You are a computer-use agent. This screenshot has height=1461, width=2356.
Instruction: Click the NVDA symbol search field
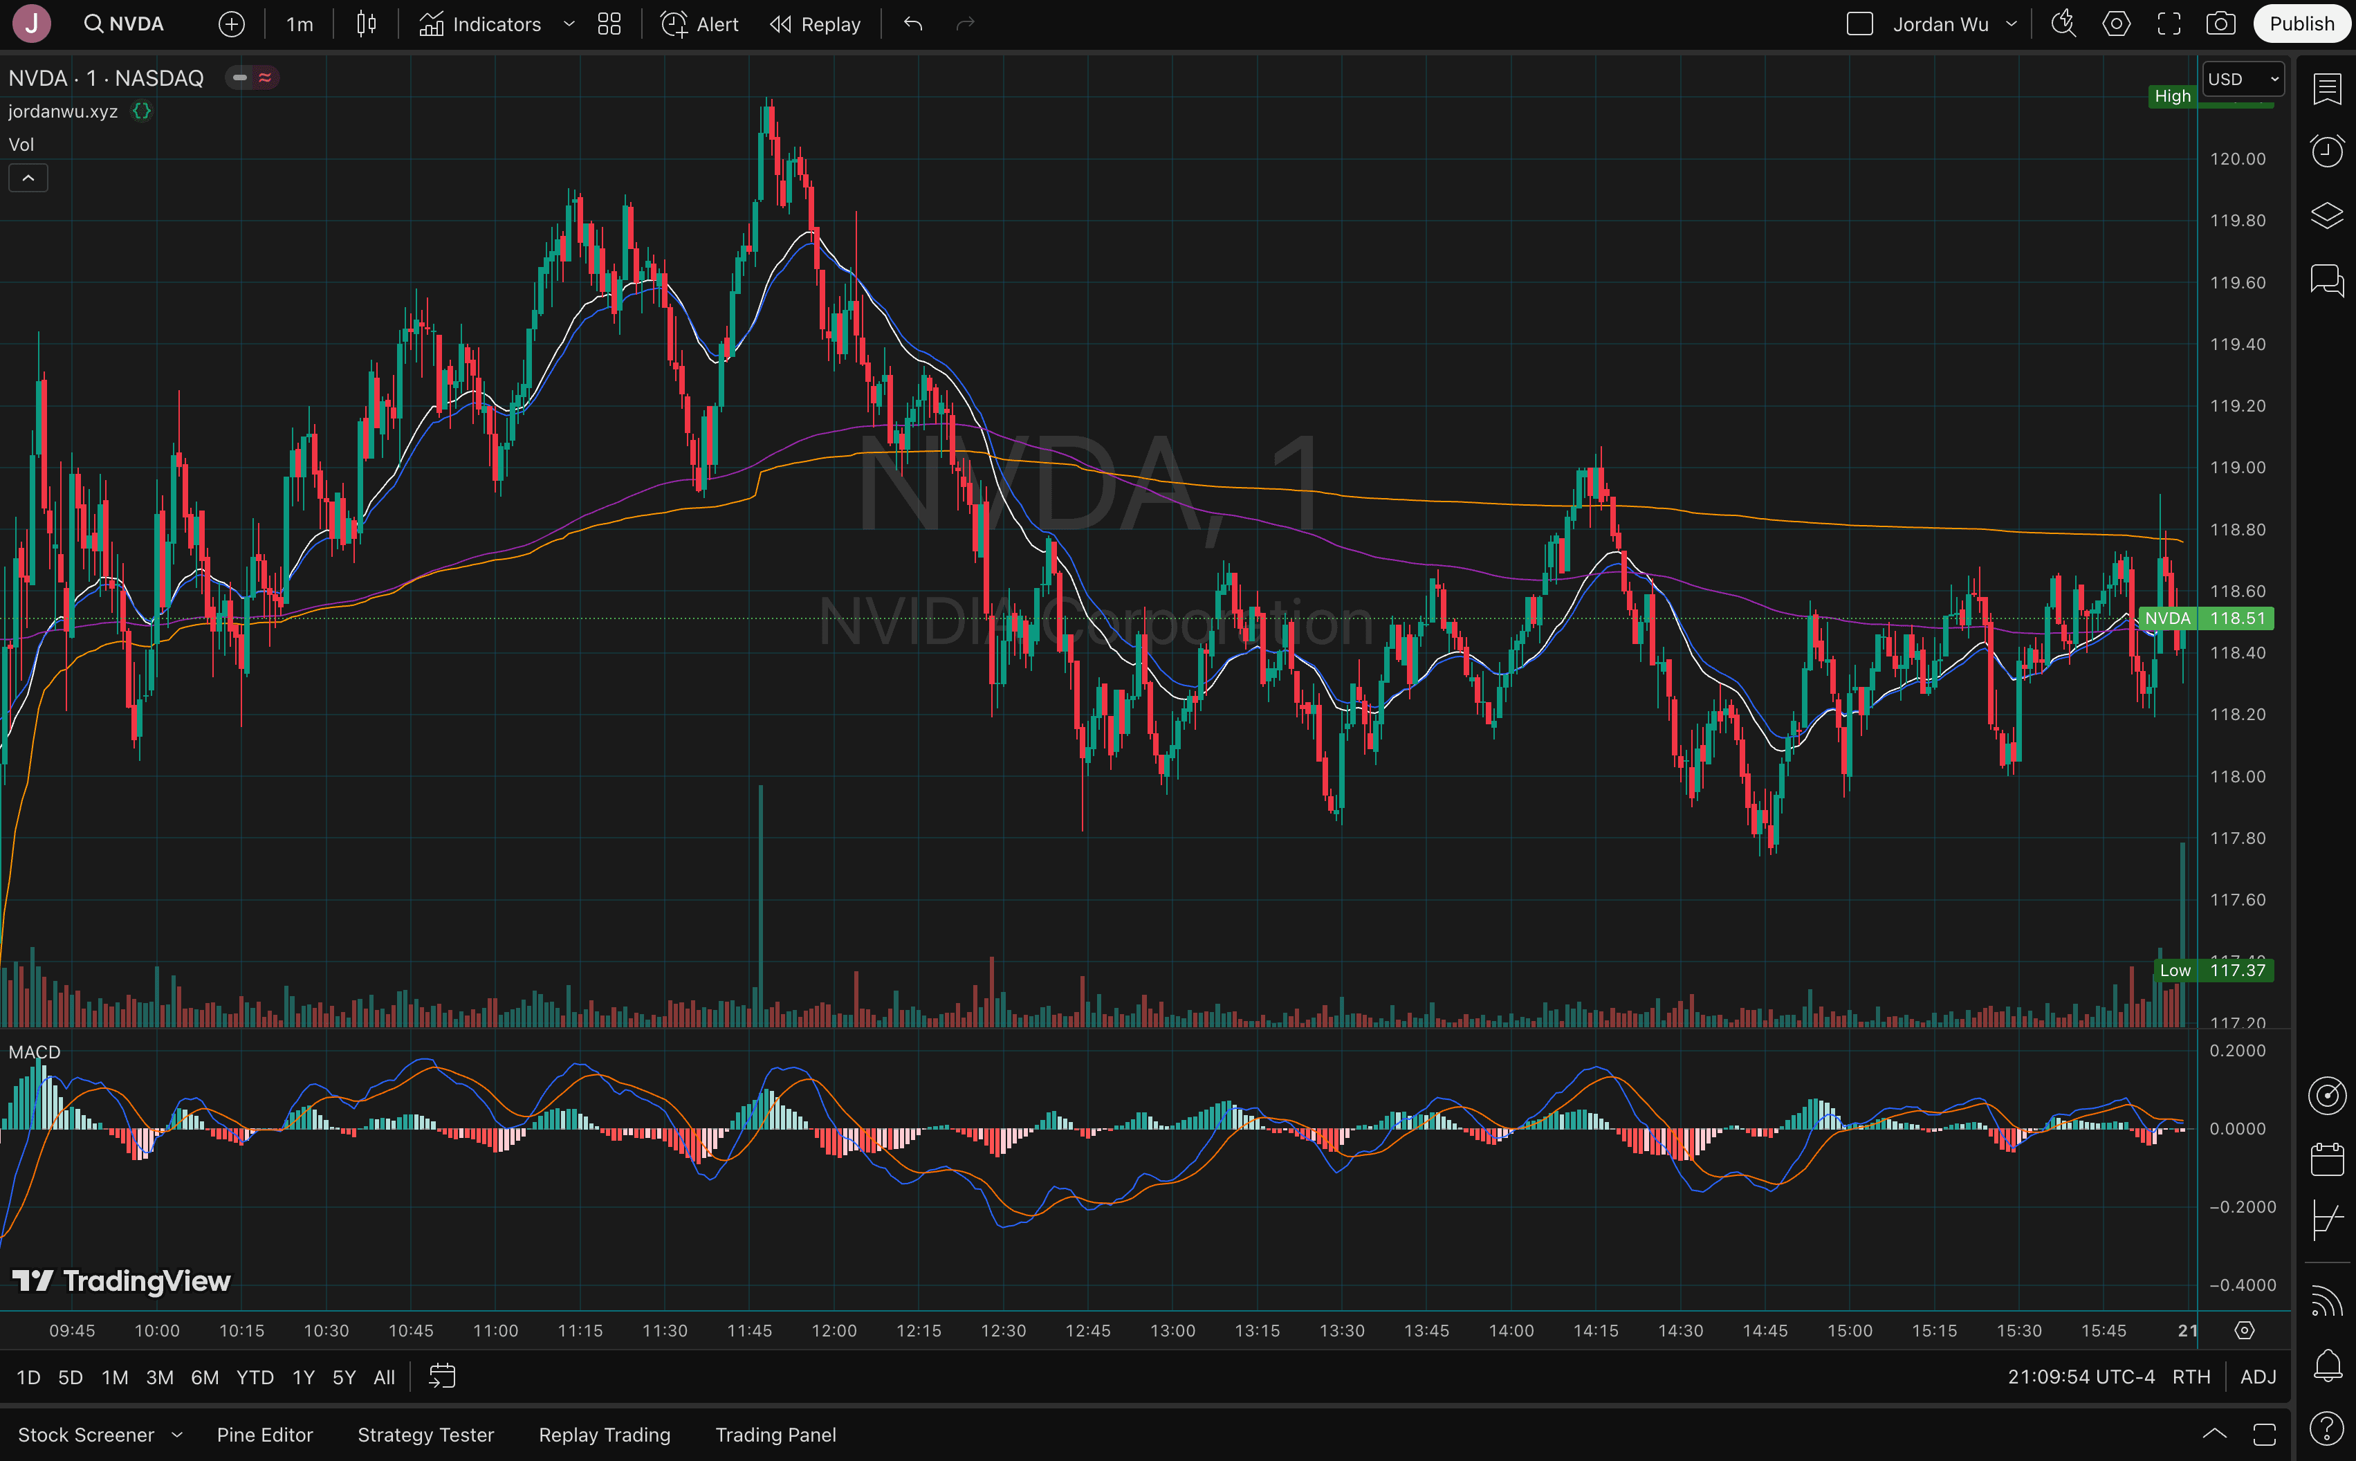click(x=126, y=24)
